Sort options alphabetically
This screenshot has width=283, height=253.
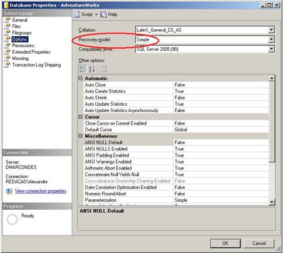[x=92, y=69]
